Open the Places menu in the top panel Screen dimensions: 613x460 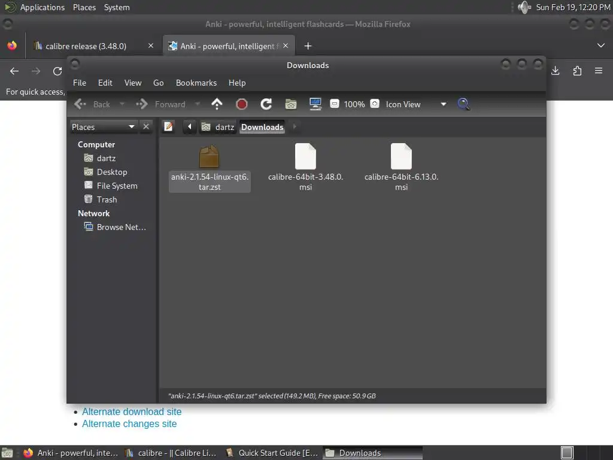click(x=84, y=7)
